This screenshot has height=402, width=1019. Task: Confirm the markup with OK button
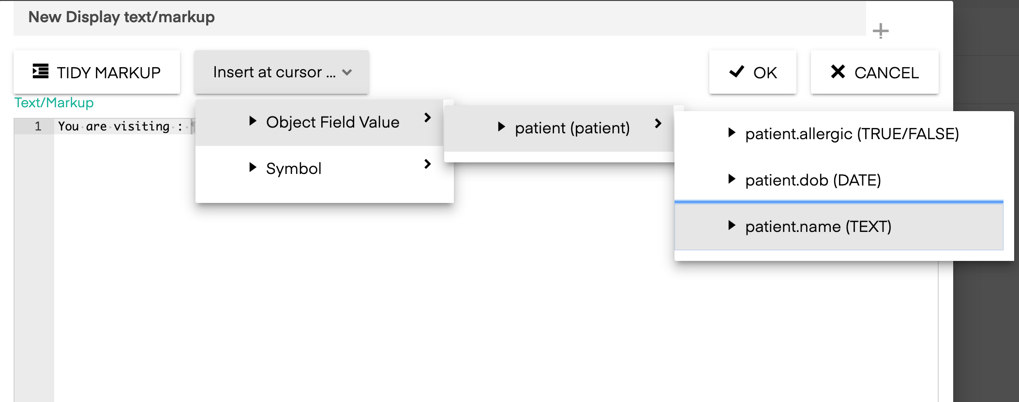tap(753, 72)
